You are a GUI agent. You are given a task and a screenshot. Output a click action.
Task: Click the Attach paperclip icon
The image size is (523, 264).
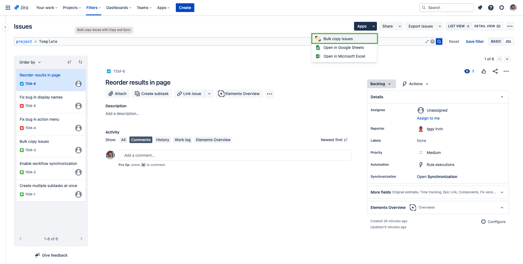tap(111, 94)
